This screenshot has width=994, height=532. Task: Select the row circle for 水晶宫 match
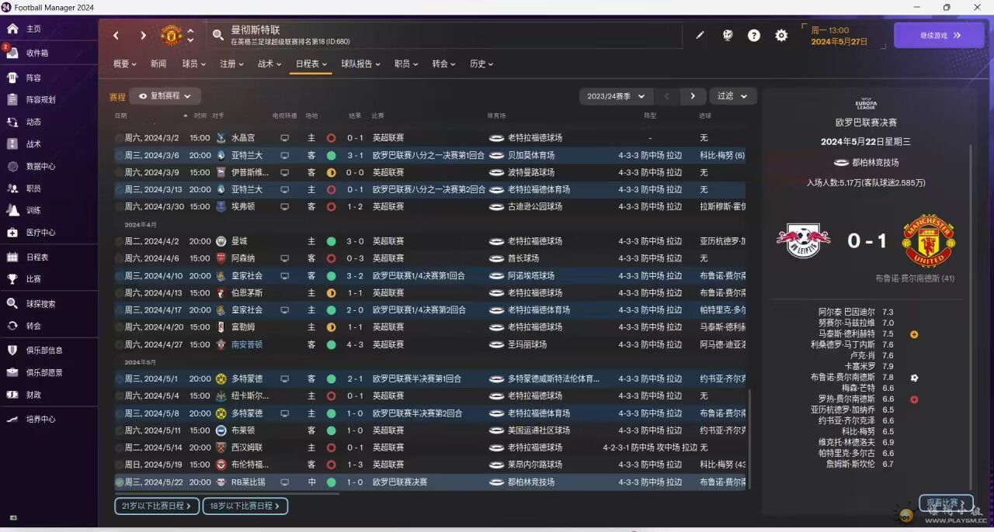120,138
